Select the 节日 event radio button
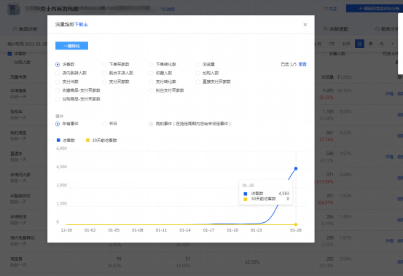This screenshot has height=276, width=403. tap(104, 124)
